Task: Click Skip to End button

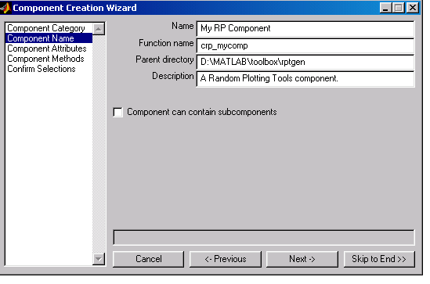Action: click(379, 259)
